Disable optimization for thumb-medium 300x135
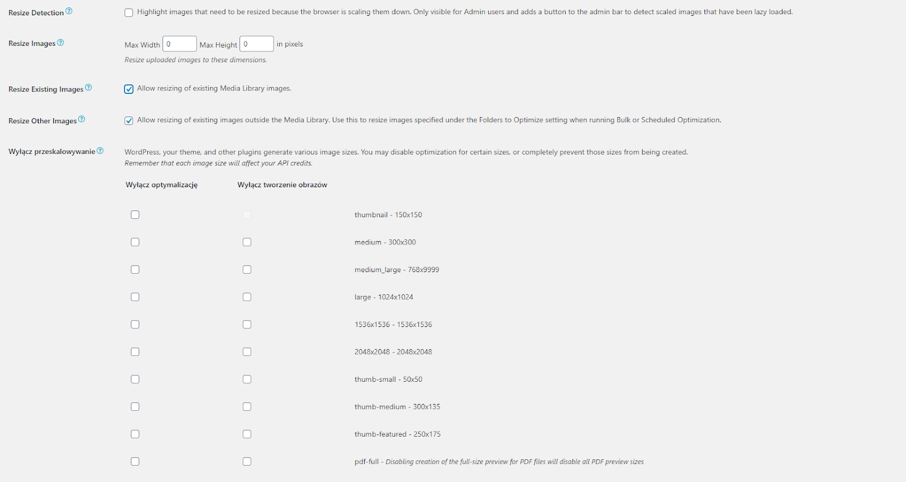This screenshot has height=482, width=906. [x=135, y=407]
